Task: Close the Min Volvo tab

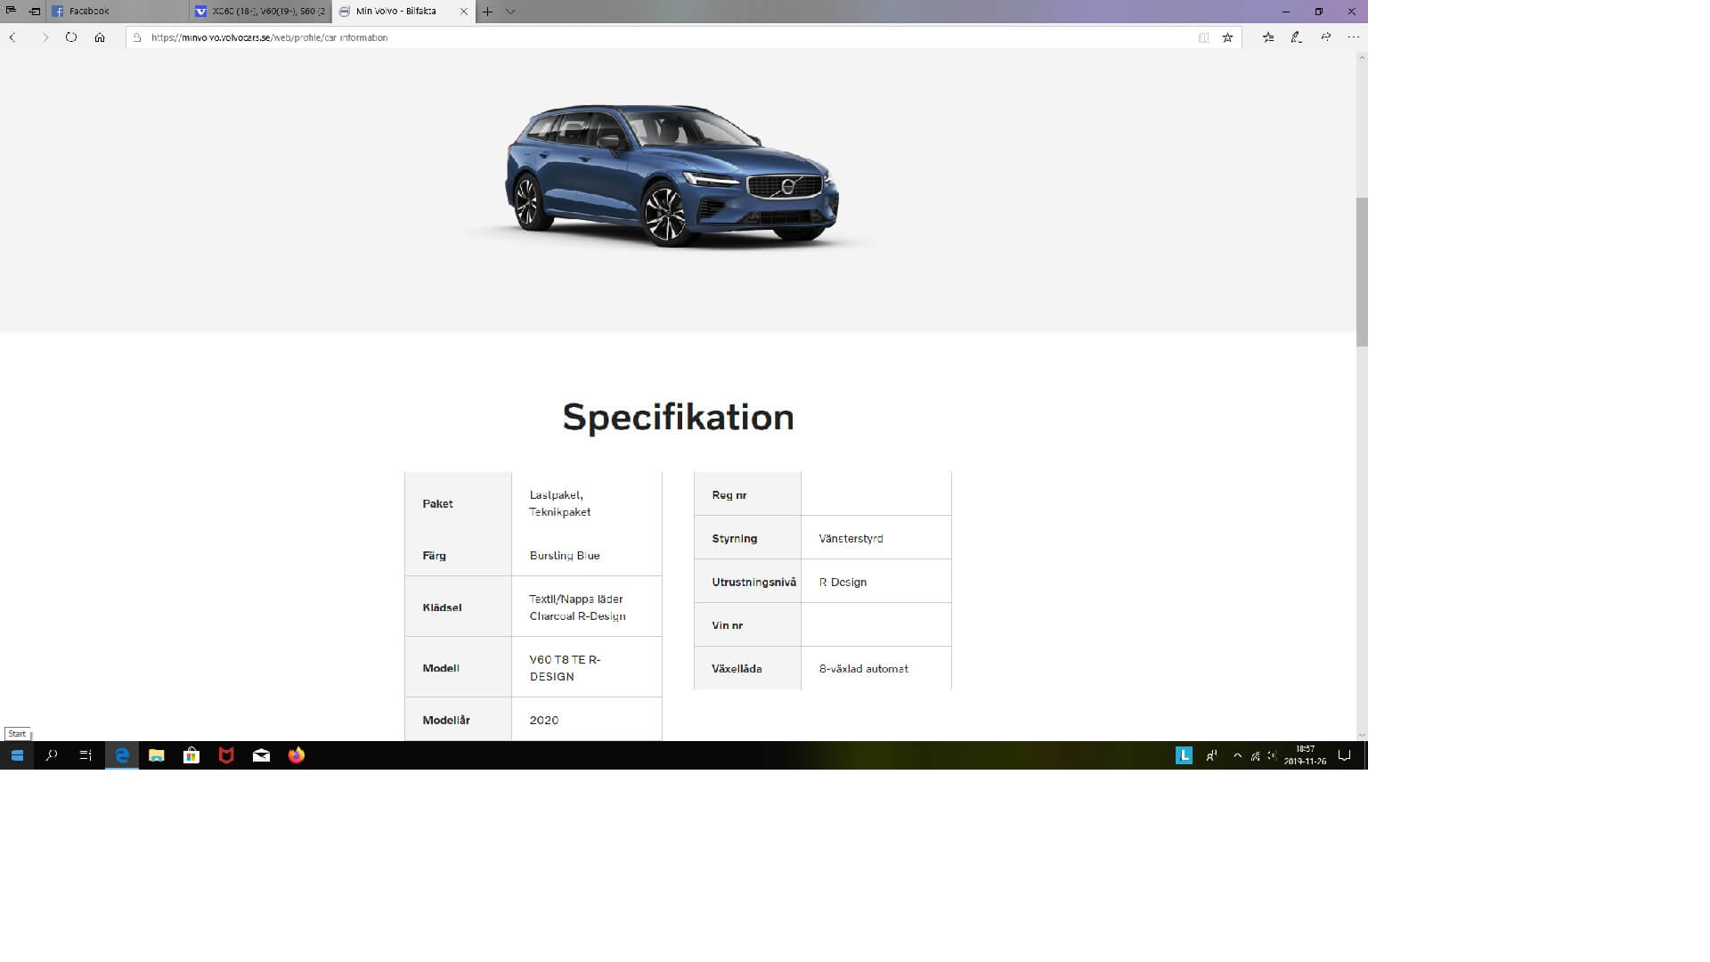Action: pos(463,12)
